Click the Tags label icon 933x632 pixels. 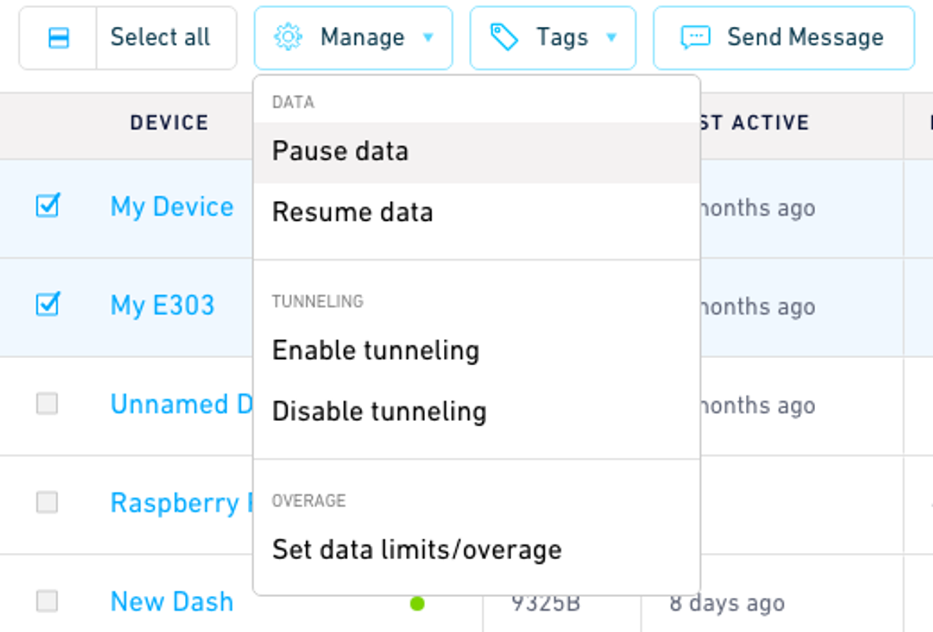504,38
